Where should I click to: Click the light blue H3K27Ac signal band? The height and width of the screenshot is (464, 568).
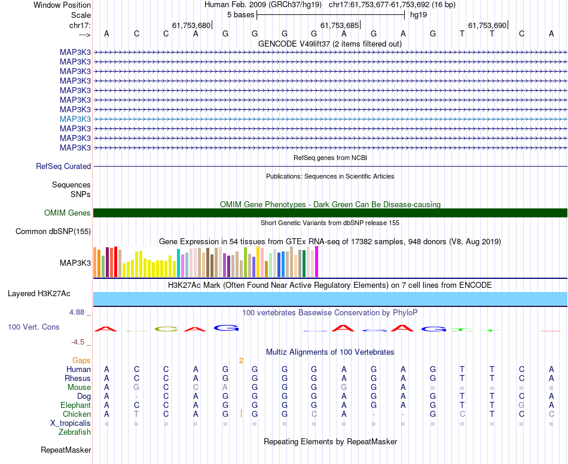coord(330,299)
